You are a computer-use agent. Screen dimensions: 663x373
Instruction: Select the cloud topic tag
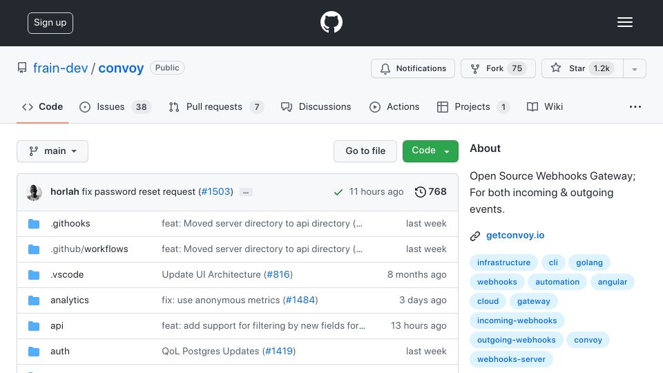click(x=488, y=302)
